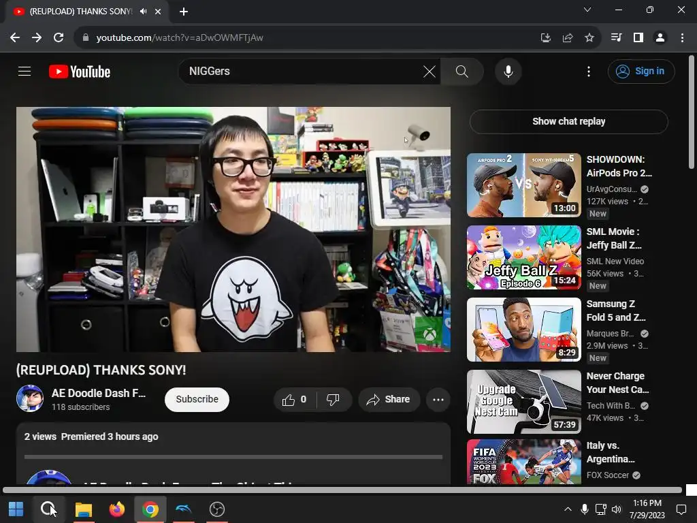Open OBS Studio from taskbar
697x523 pixels.
217,509
